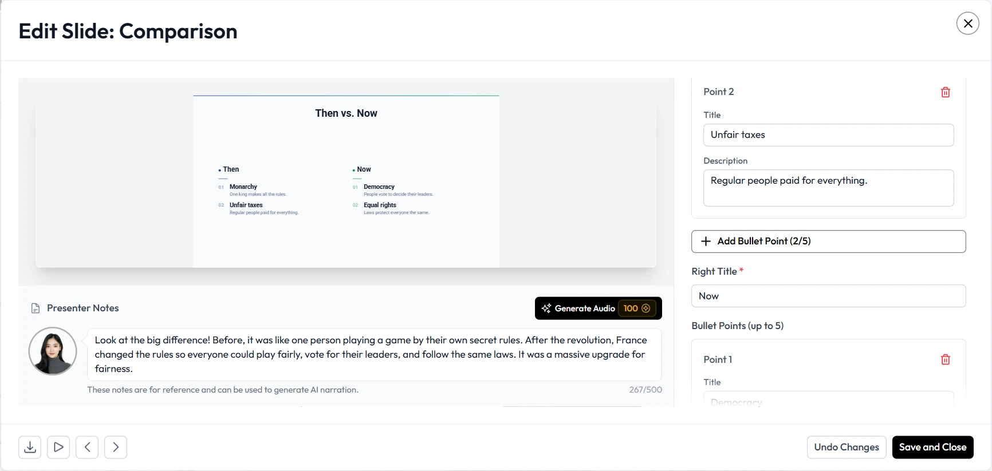Click the 100 credits coin badge
992x471 pixels.
pos(637,308)
